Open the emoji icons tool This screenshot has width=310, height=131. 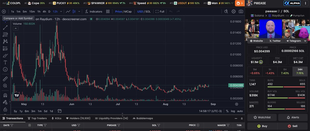coord(5,69)
